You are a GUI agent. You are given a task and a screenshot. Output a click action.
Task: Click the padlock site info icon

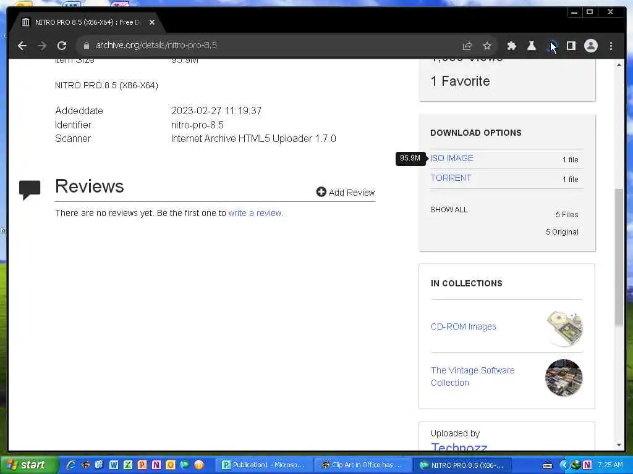pyautogui.click(x=86, y=46)
